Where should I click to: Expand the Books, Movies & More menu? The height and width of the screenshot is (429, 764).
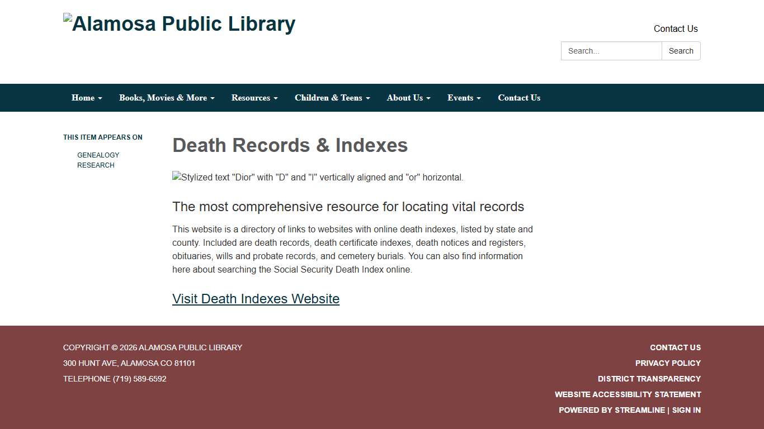click(166, 98)
